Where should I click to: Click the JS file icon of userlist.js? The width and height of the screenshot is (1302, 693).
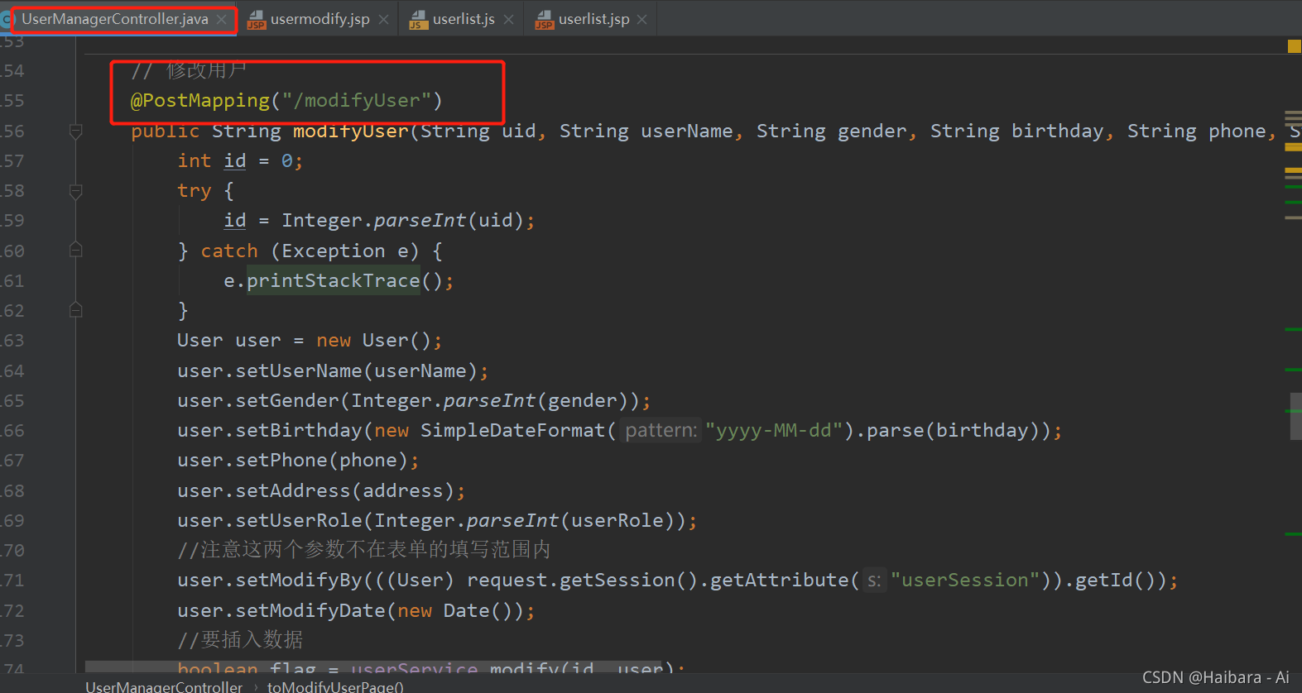[419, 19]
